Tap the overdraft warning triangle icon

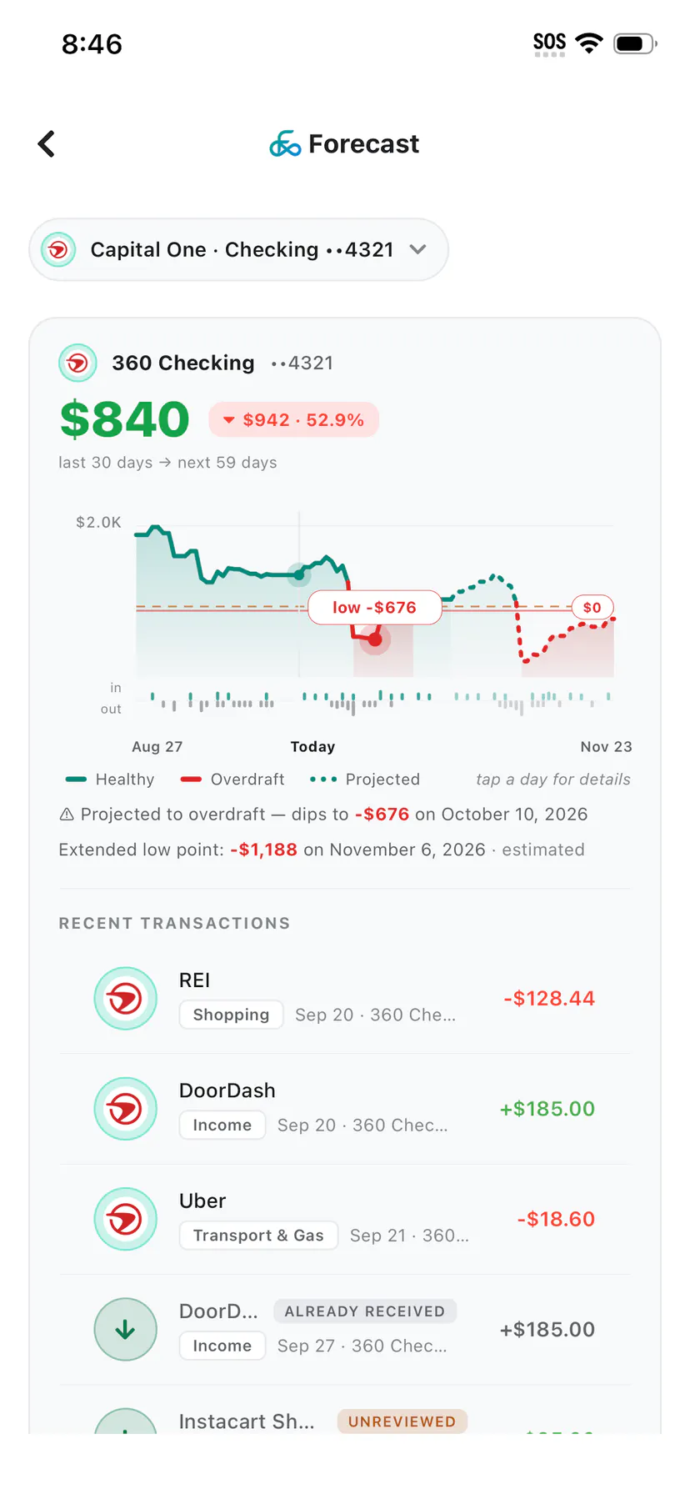click(x=67, y=815)
